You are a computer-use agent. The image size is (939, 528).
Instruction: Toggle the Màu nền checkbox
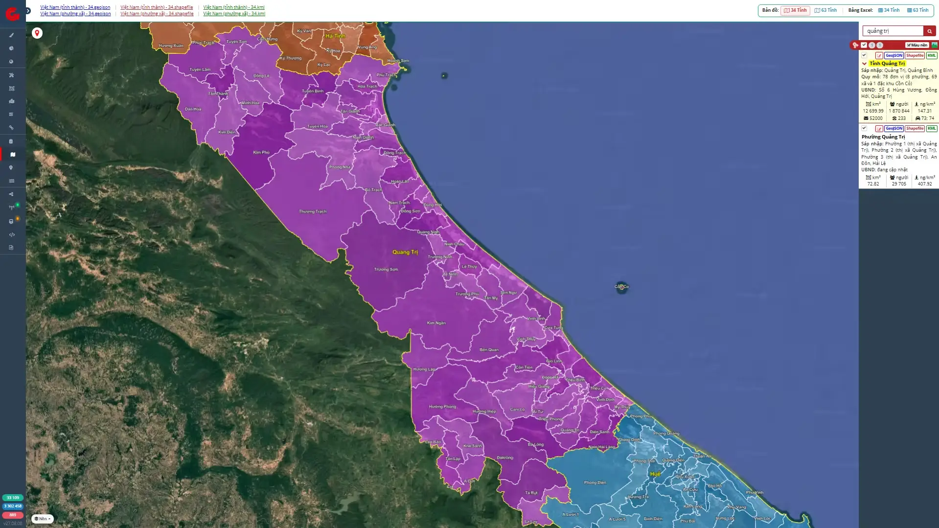pos(916,45)
